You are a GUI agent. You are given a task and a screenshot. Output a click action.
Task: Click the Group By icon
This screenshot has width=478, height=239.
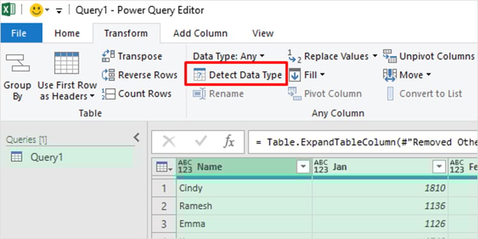pyautogui.click(x=17, y=63)
